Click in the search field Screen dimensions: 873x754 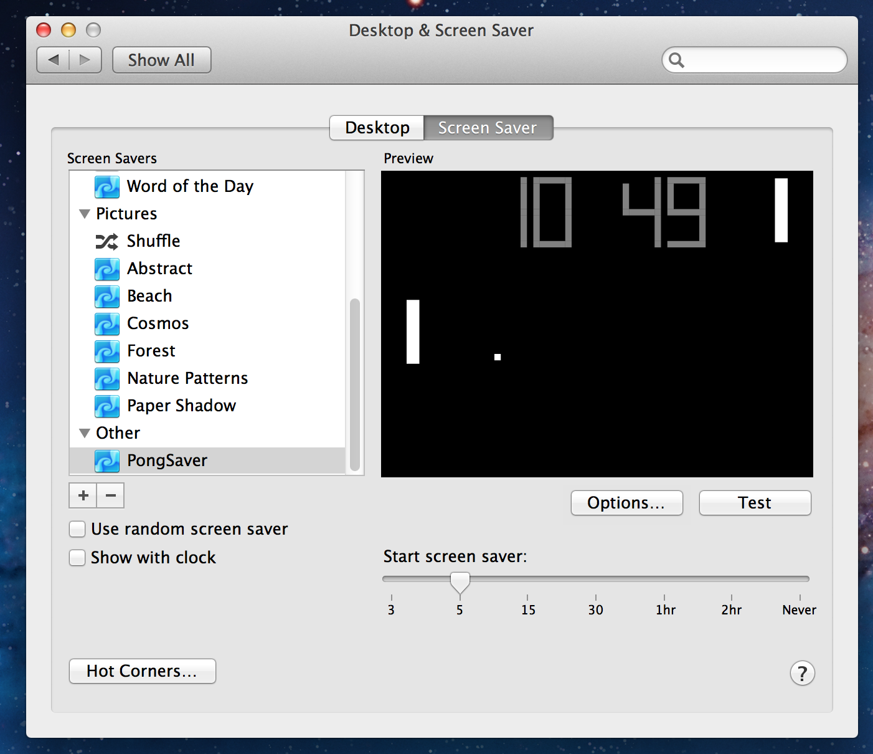tap(755, 60)
